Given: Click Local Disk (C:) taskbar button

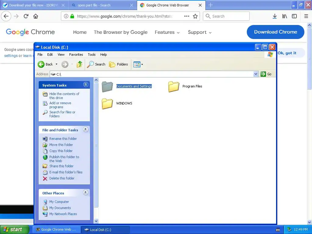Looking at the screenshot, I should (x=105, y=230).
